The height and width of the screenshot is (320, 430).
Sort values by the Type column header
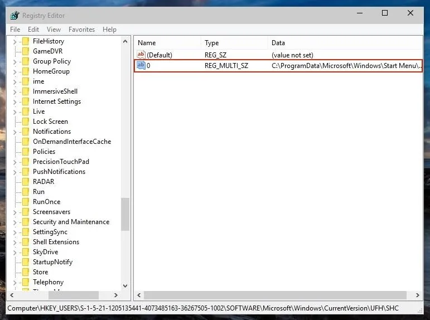tap(234, 43)
